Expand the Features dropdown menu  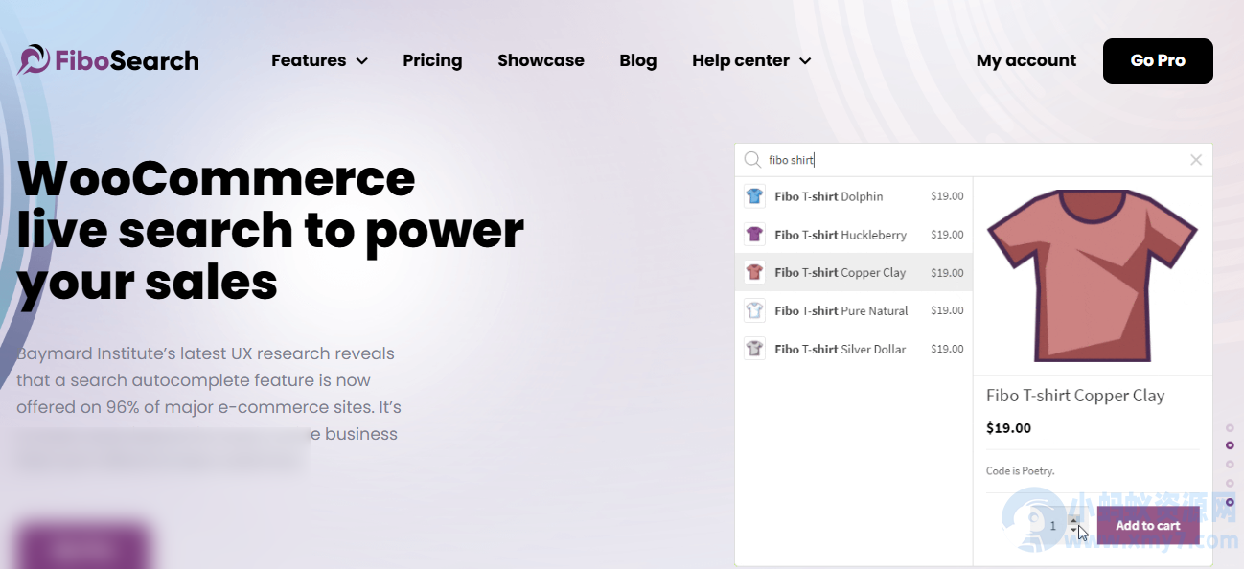(319, 60)
